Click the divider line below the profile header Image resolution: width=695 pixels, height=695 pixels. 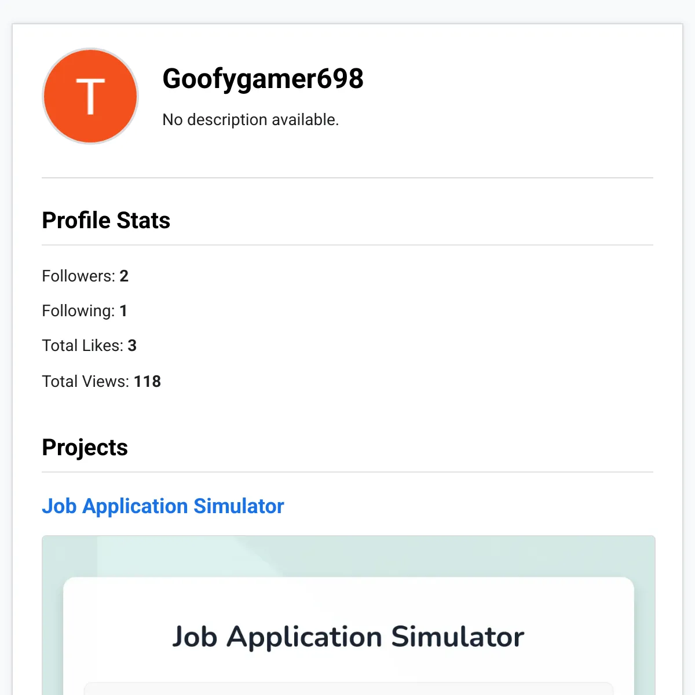(348, 178)
